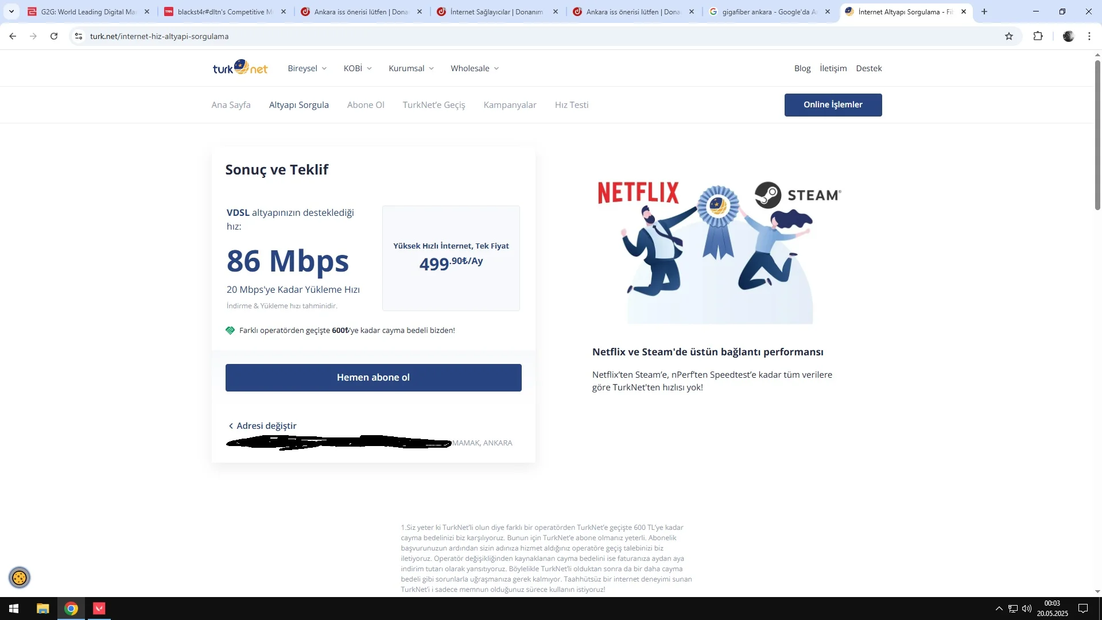View site information icon in address bar

pyautogui.click(x=79, y=36)
